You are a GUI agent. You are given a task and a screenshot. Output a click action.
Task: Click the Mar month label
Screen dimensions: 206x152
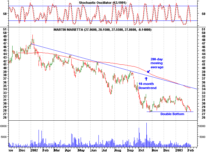coord(57,150)
